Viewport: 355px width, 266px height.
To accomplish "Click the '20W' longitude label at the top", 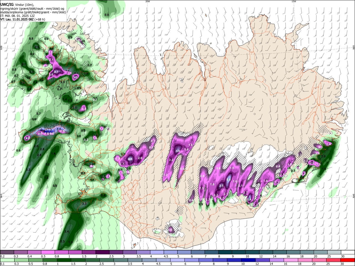I will point(148,1).
